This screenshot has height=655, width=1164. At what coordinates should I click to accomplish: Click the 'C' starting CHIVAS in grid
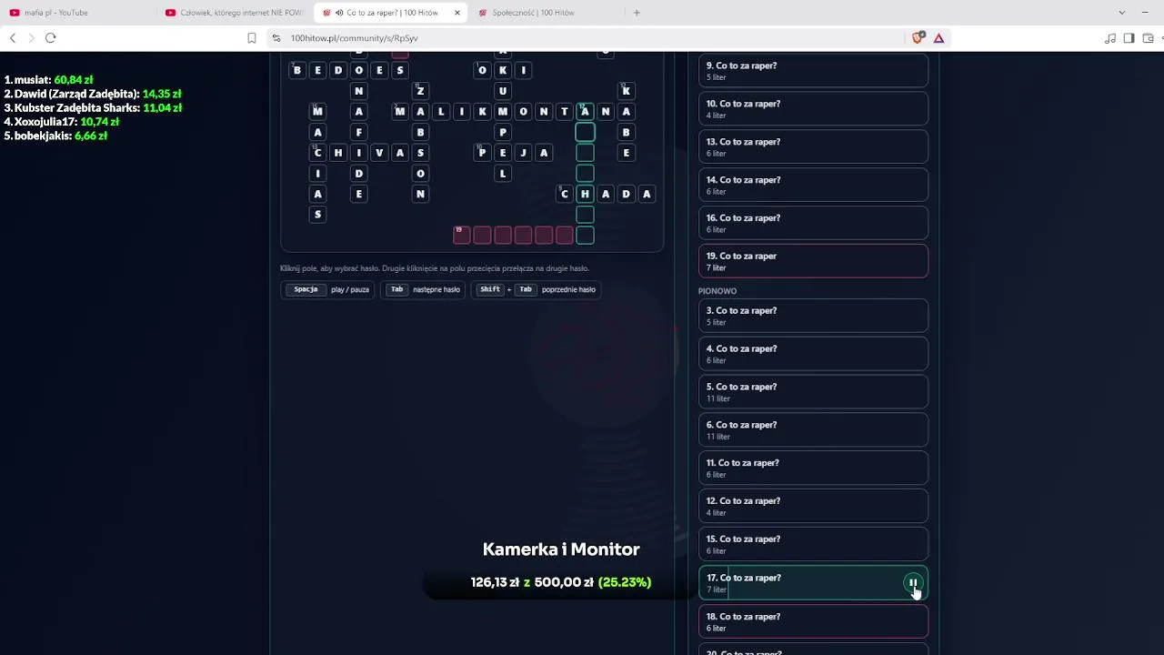[317, 153]
